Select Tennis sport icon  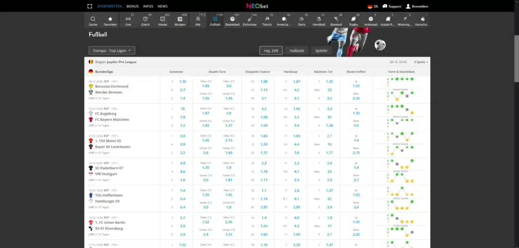tap(267, 19)
